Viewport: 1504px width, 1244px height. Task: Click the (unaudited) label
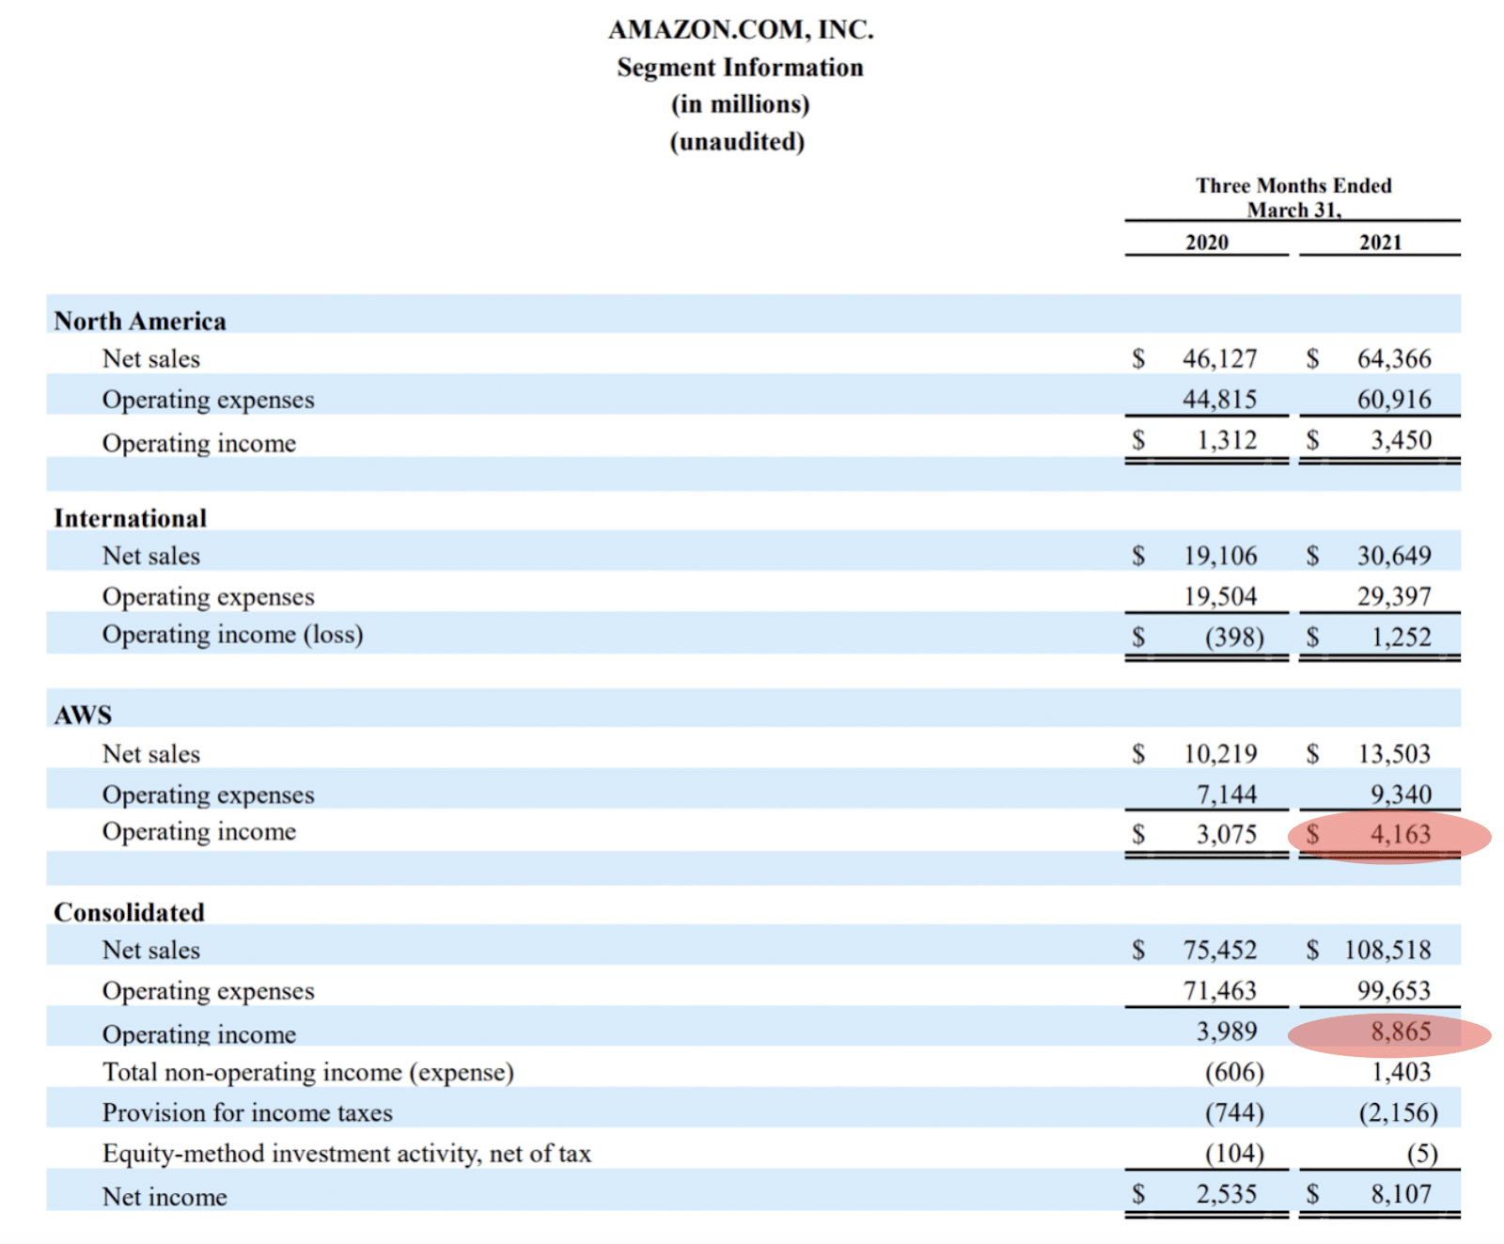[737, 142]
